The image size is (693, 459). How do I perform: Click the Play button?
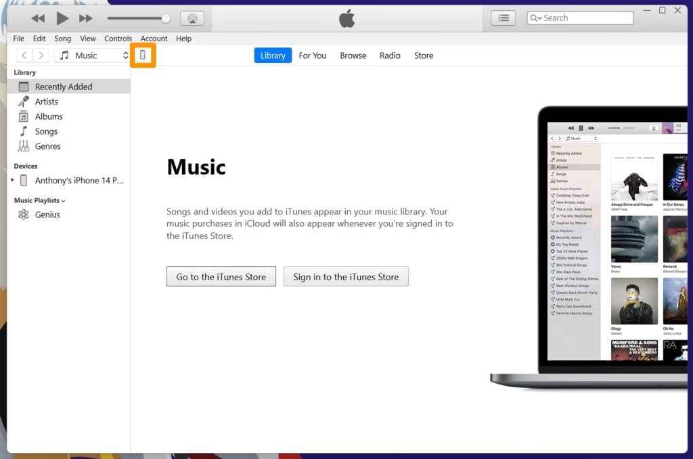[x=62, y=18]
